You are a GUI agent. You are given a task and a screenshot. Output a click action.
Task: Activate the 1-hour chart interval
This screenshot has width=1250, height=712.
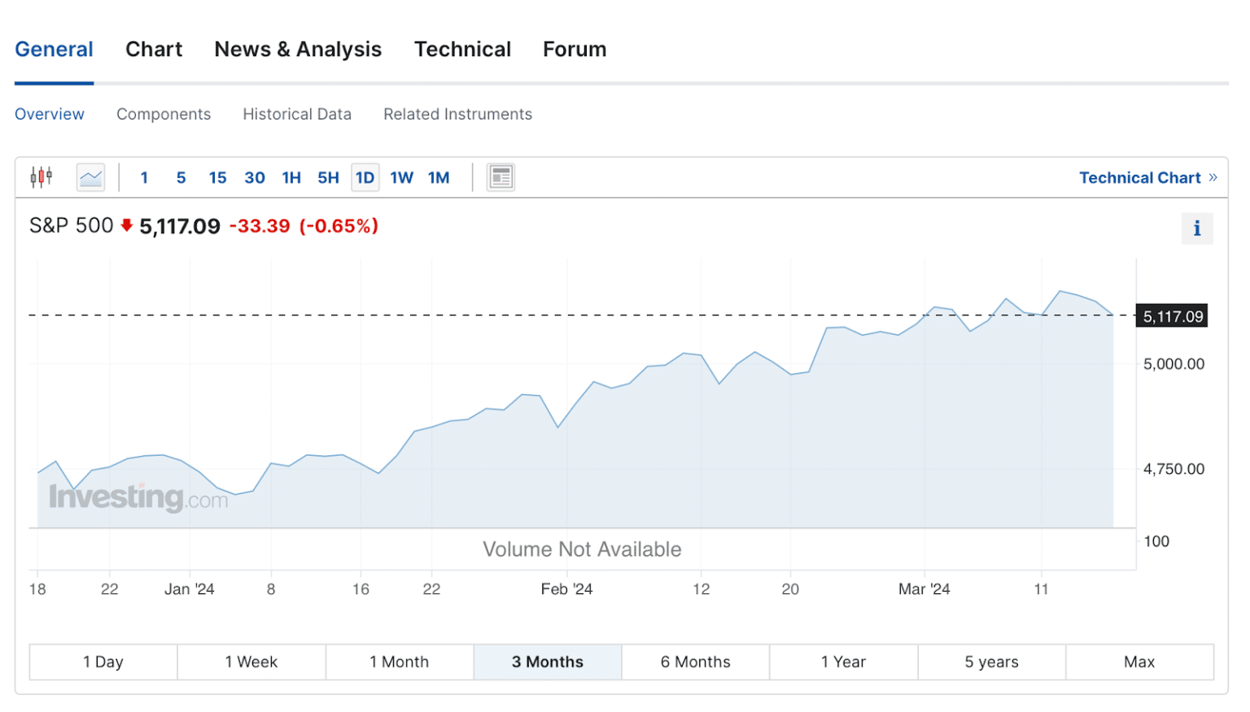pos(291,177)
